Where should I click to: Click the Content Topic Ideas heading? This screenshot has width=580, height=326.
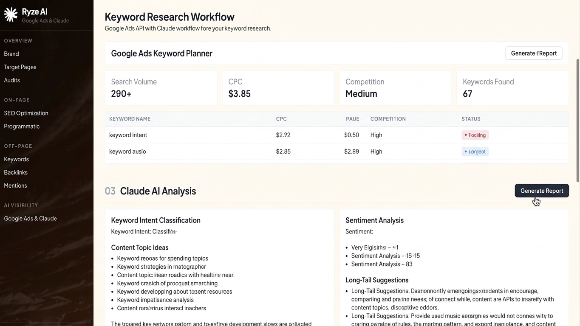[x=140, y=247]
